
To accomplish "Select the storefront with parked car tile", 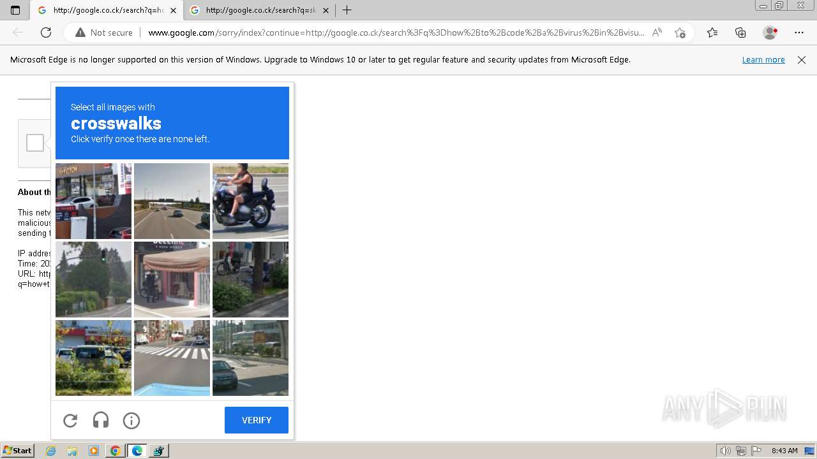I will [x=93, y=201].
